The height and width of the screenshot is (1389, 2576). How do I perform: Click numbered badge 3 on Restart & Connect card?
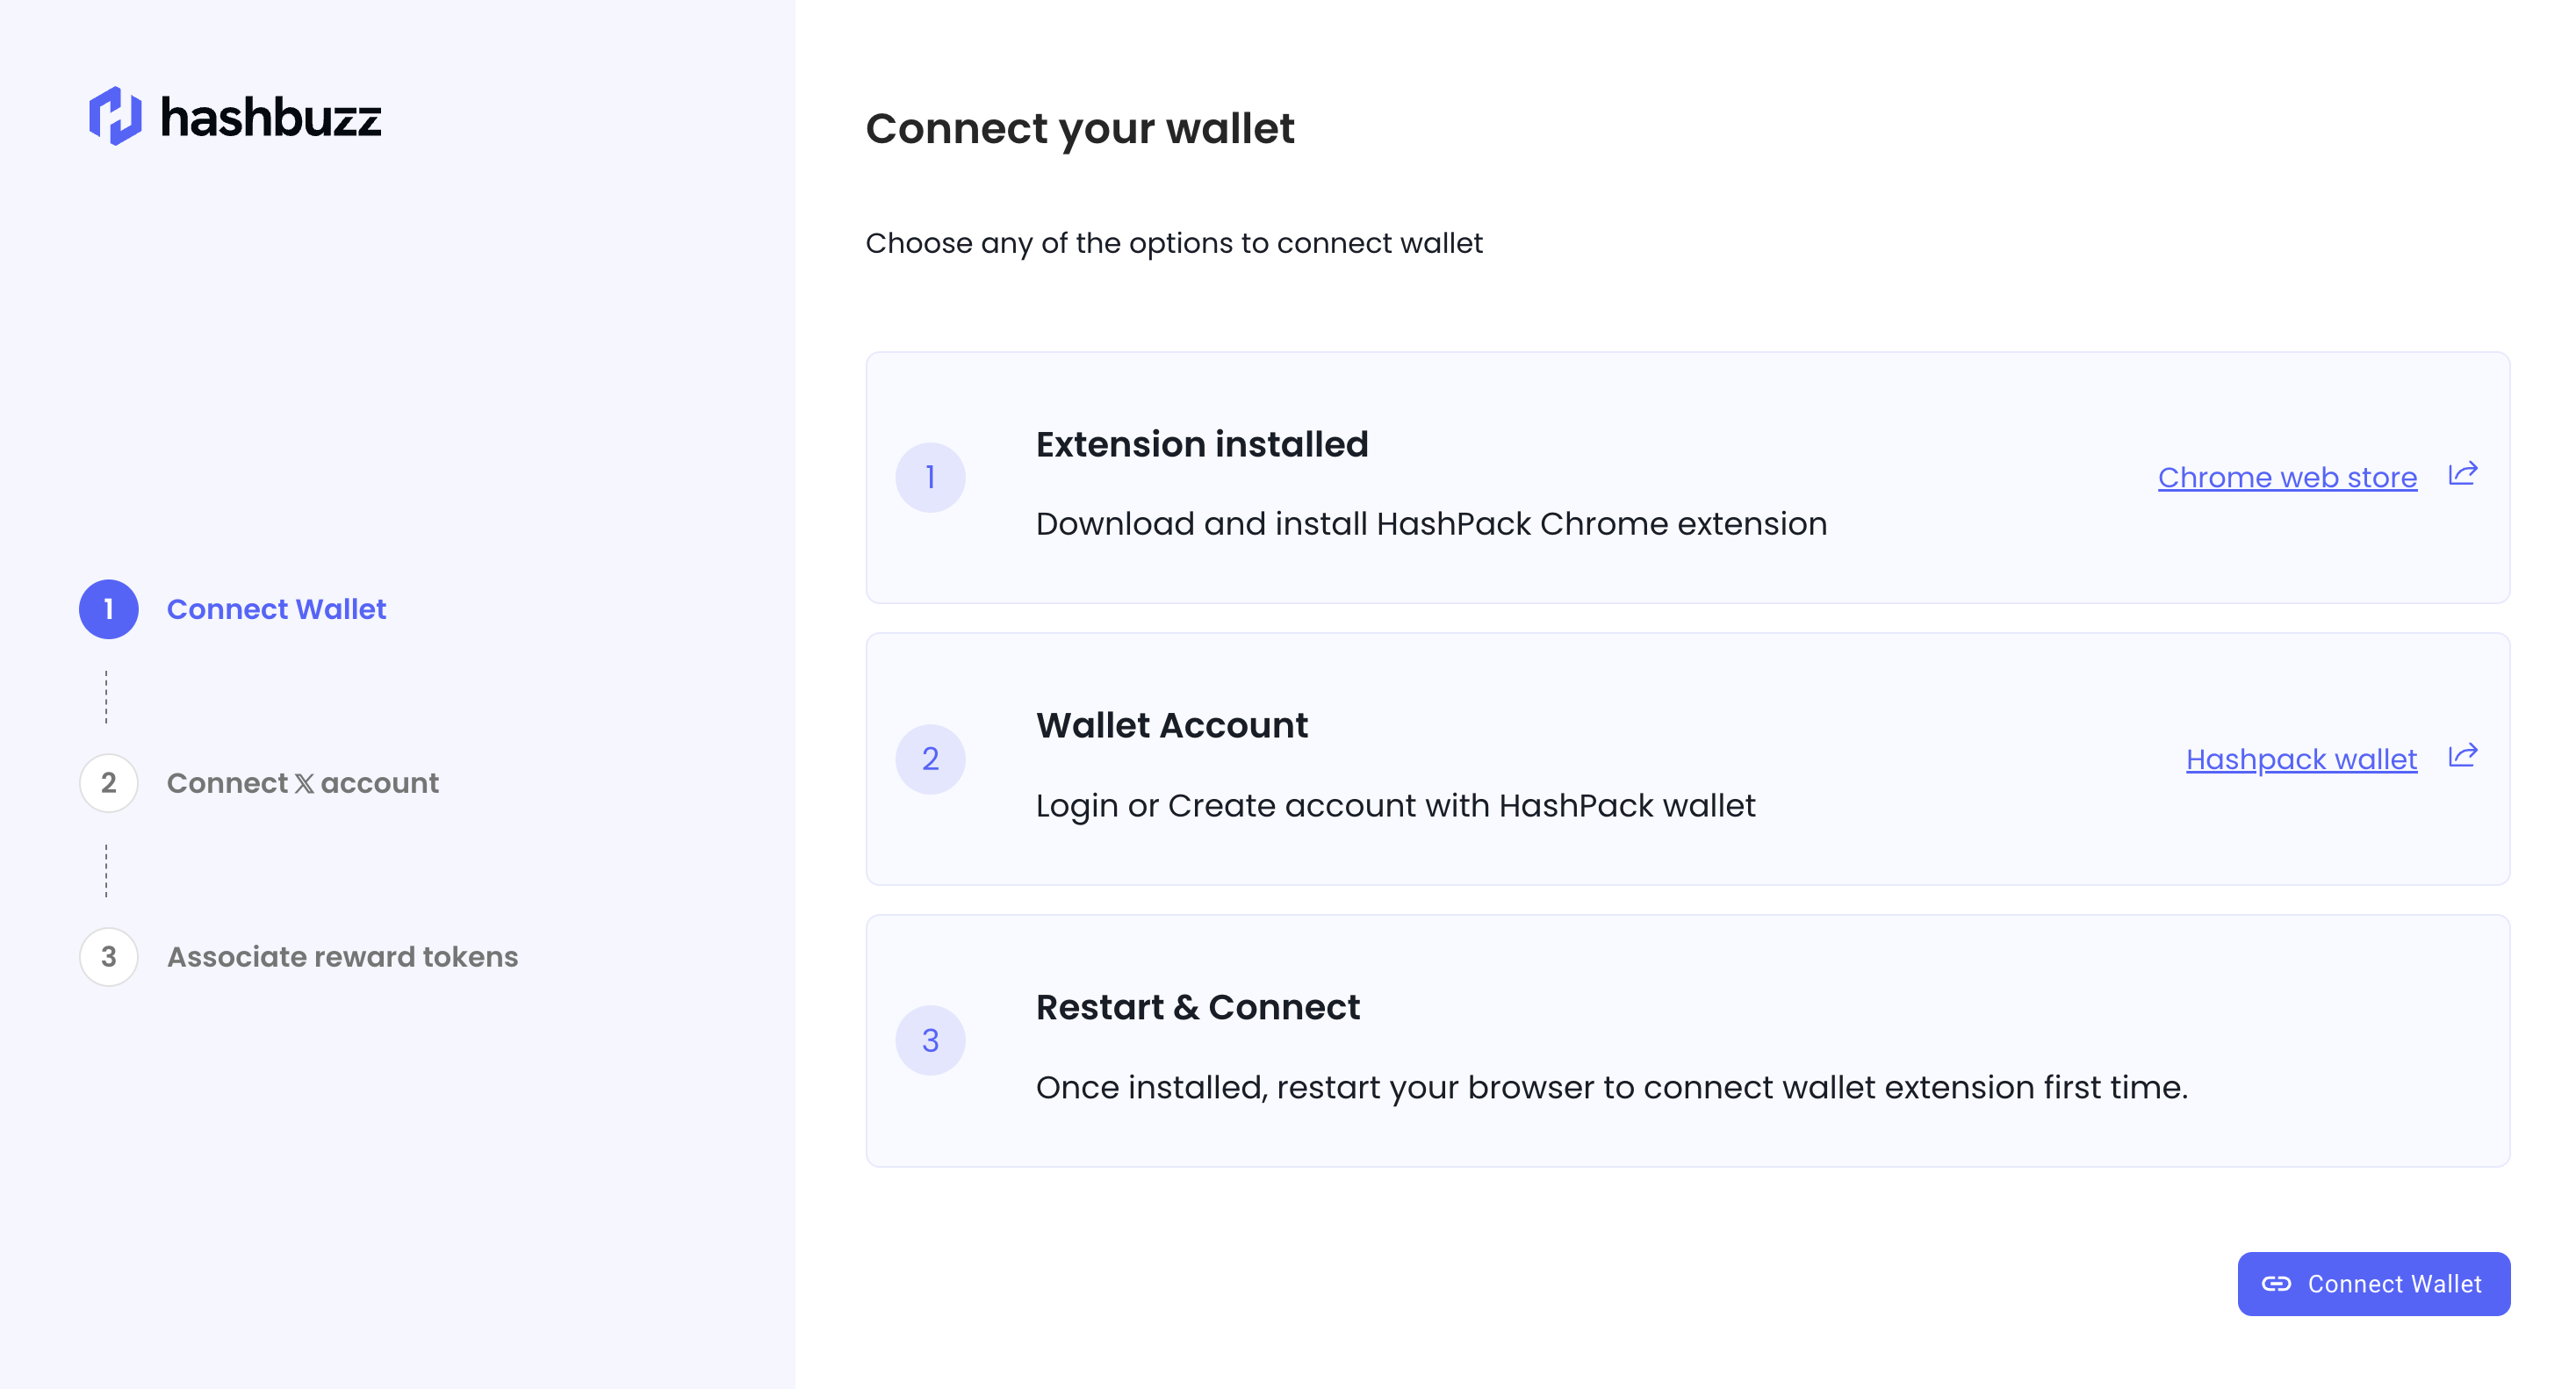pyautogui.click(x=930, y=1041)
